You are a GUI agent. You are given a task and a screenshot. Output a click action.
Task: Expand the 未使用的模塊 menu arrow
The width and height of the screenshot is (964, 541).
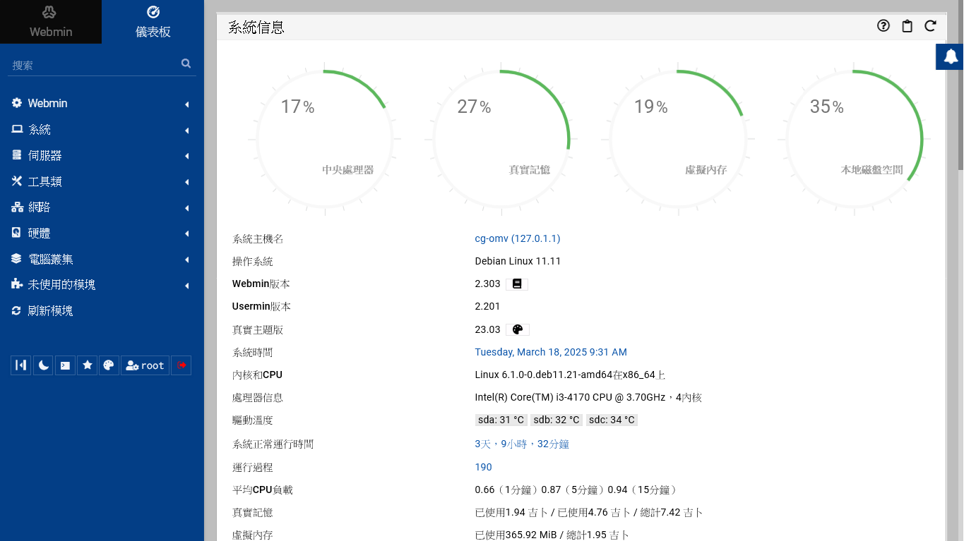(187, 286)
